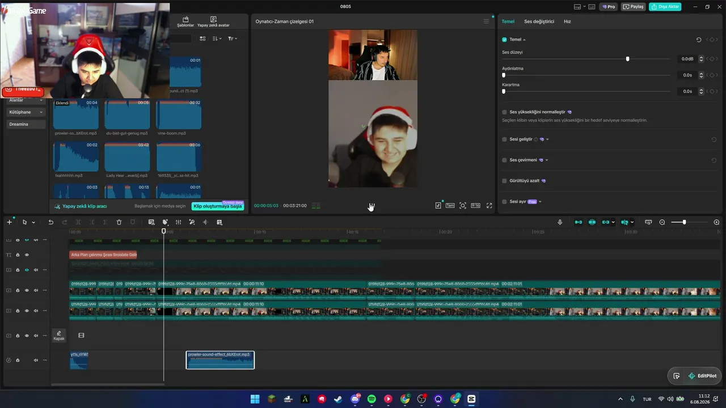The image size is (726, 408).
Task: Open Spotify from the Windows taskbar
Action: pyautogui.click(x=372, y=399)
